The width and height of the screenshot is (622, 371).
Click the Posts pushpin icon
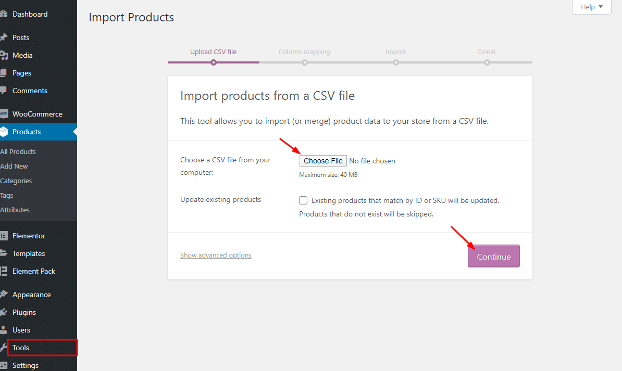pyautogui.click(x=3, y=37)
